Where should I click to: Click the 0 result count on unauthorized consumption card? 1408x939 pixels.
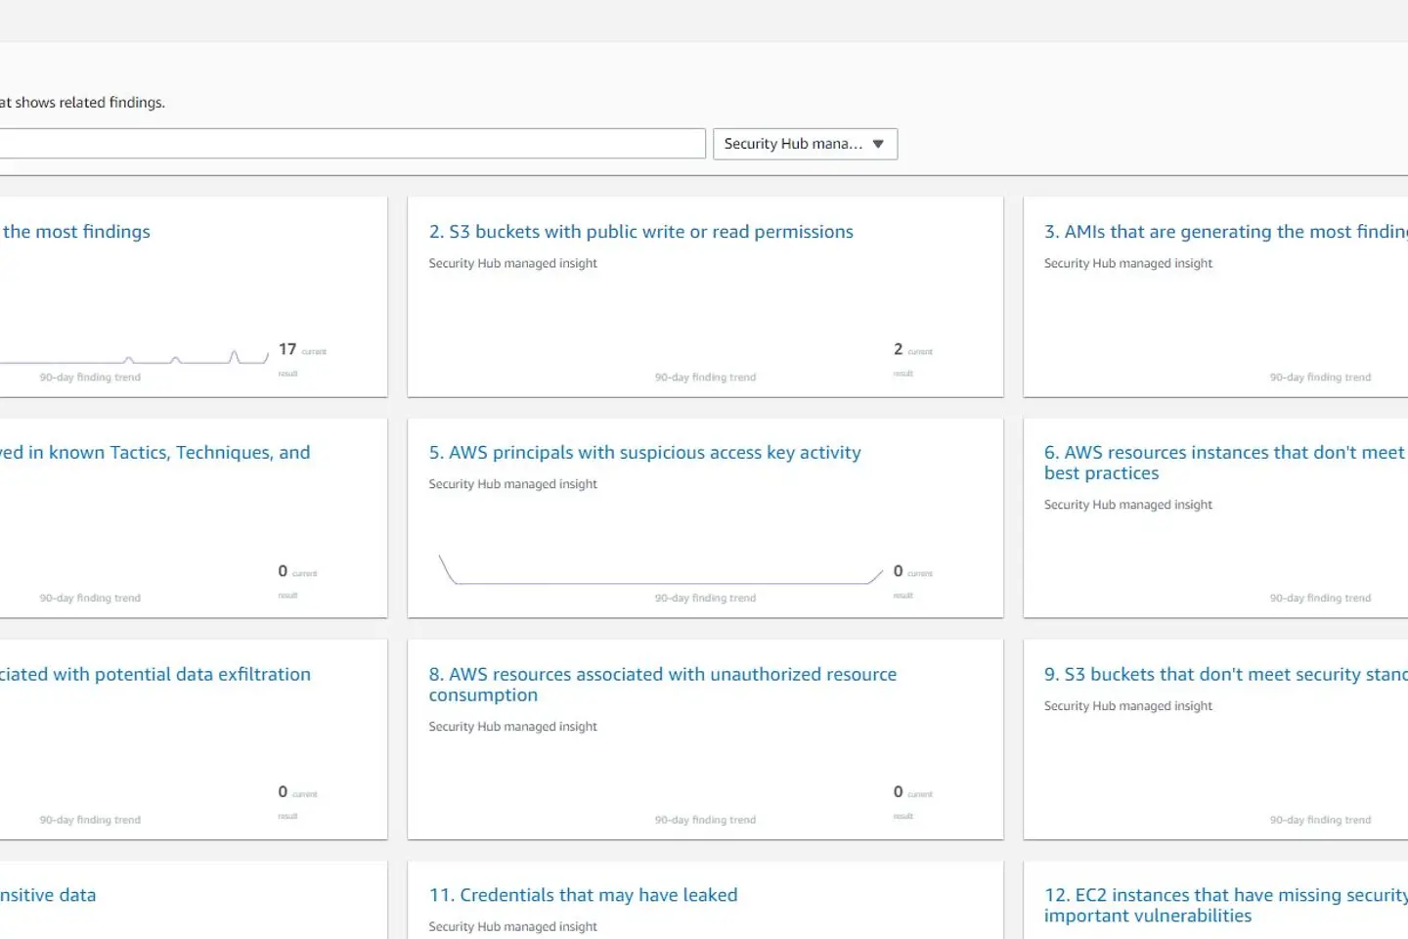[x=898, y=792]
